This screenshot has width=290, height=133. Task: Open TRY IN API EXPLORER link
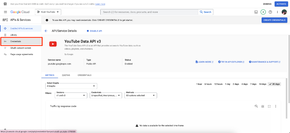click(231, 62)
